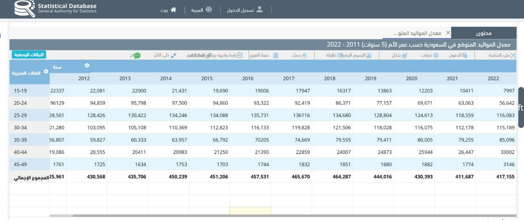Click the total row label المجموع الإجمالي
The width and height of the screenshot is (524, 220).
(x=31, y=177)
